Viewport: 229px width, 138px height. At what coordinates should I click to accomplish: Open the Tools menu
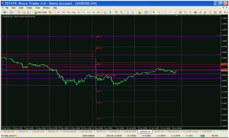tap(37, 8)
